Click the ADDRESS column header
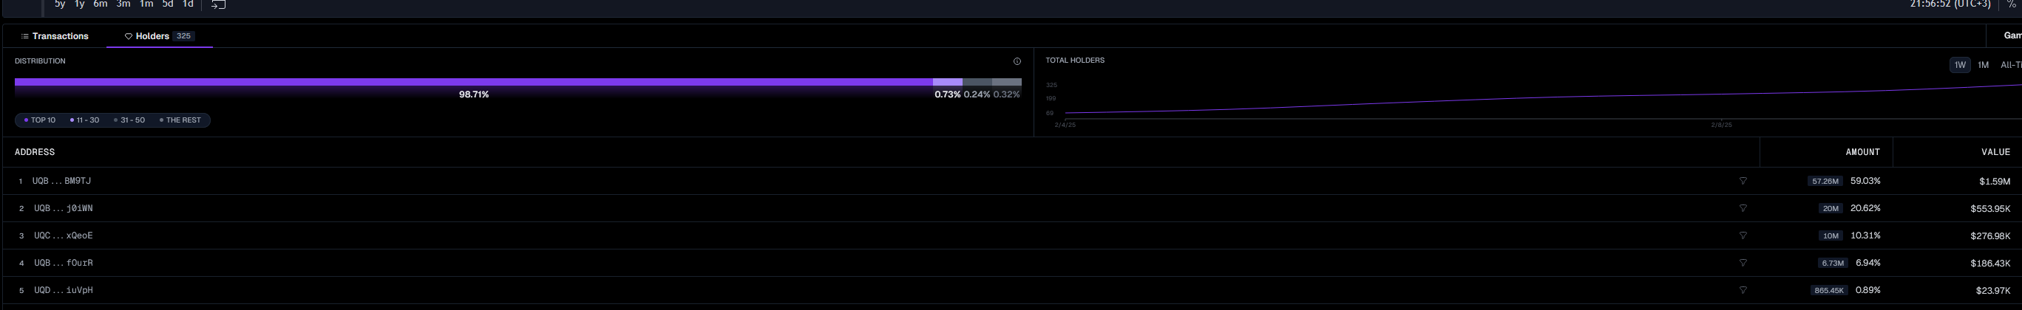This screenshot has width=2022, height=310. pyautogui.click(x=35, y=152)
